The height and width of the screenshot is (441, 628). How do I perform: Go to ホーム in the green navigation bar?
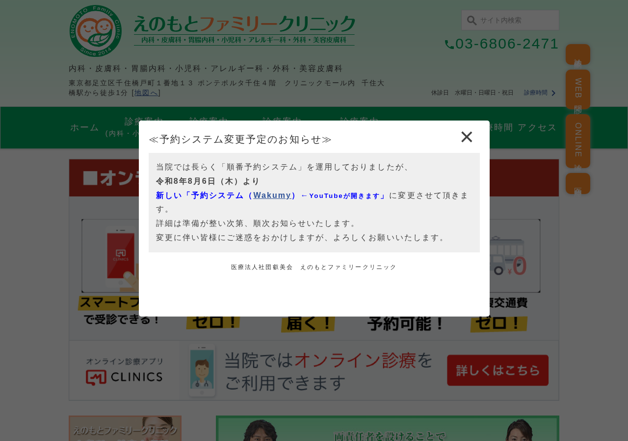click(x=84, y=127)
